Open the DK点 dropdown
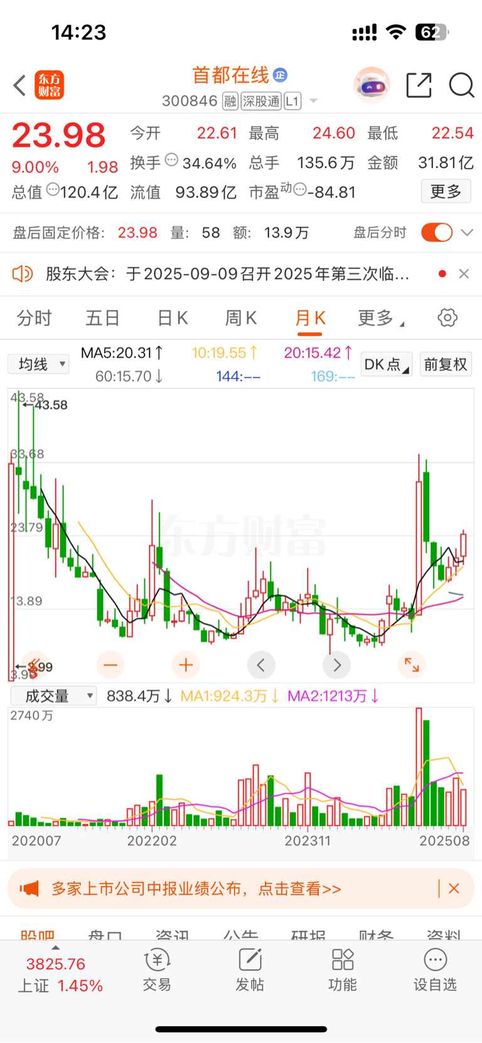The image size is (482, 1043). 387,364
